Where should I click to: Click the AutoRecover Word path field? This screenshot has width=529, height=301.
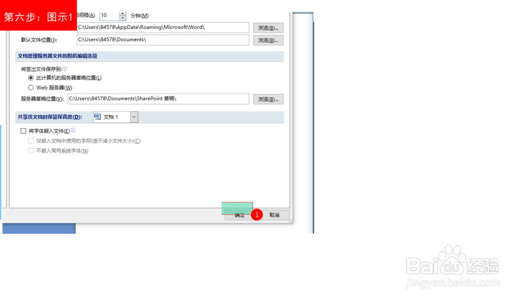pos(163,27)
